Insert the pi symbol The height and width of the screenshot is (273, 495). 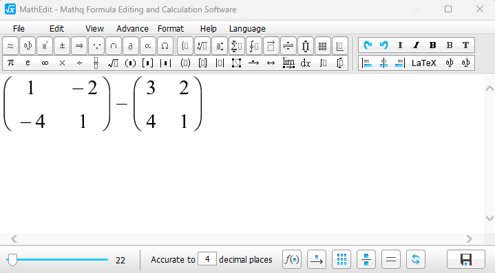[x=10, y=63]
